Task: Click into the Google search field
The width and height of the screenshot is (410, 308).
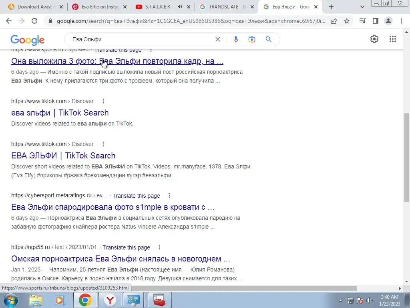Action: coord(141,39)
